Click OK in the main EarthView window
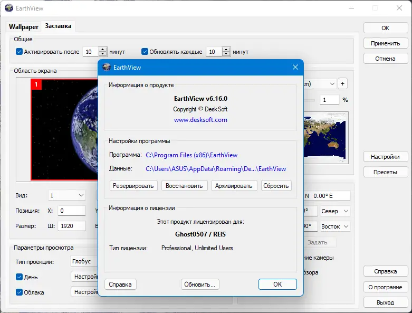The height and width of the screenshot is (313, 412). tap(386, 28)
